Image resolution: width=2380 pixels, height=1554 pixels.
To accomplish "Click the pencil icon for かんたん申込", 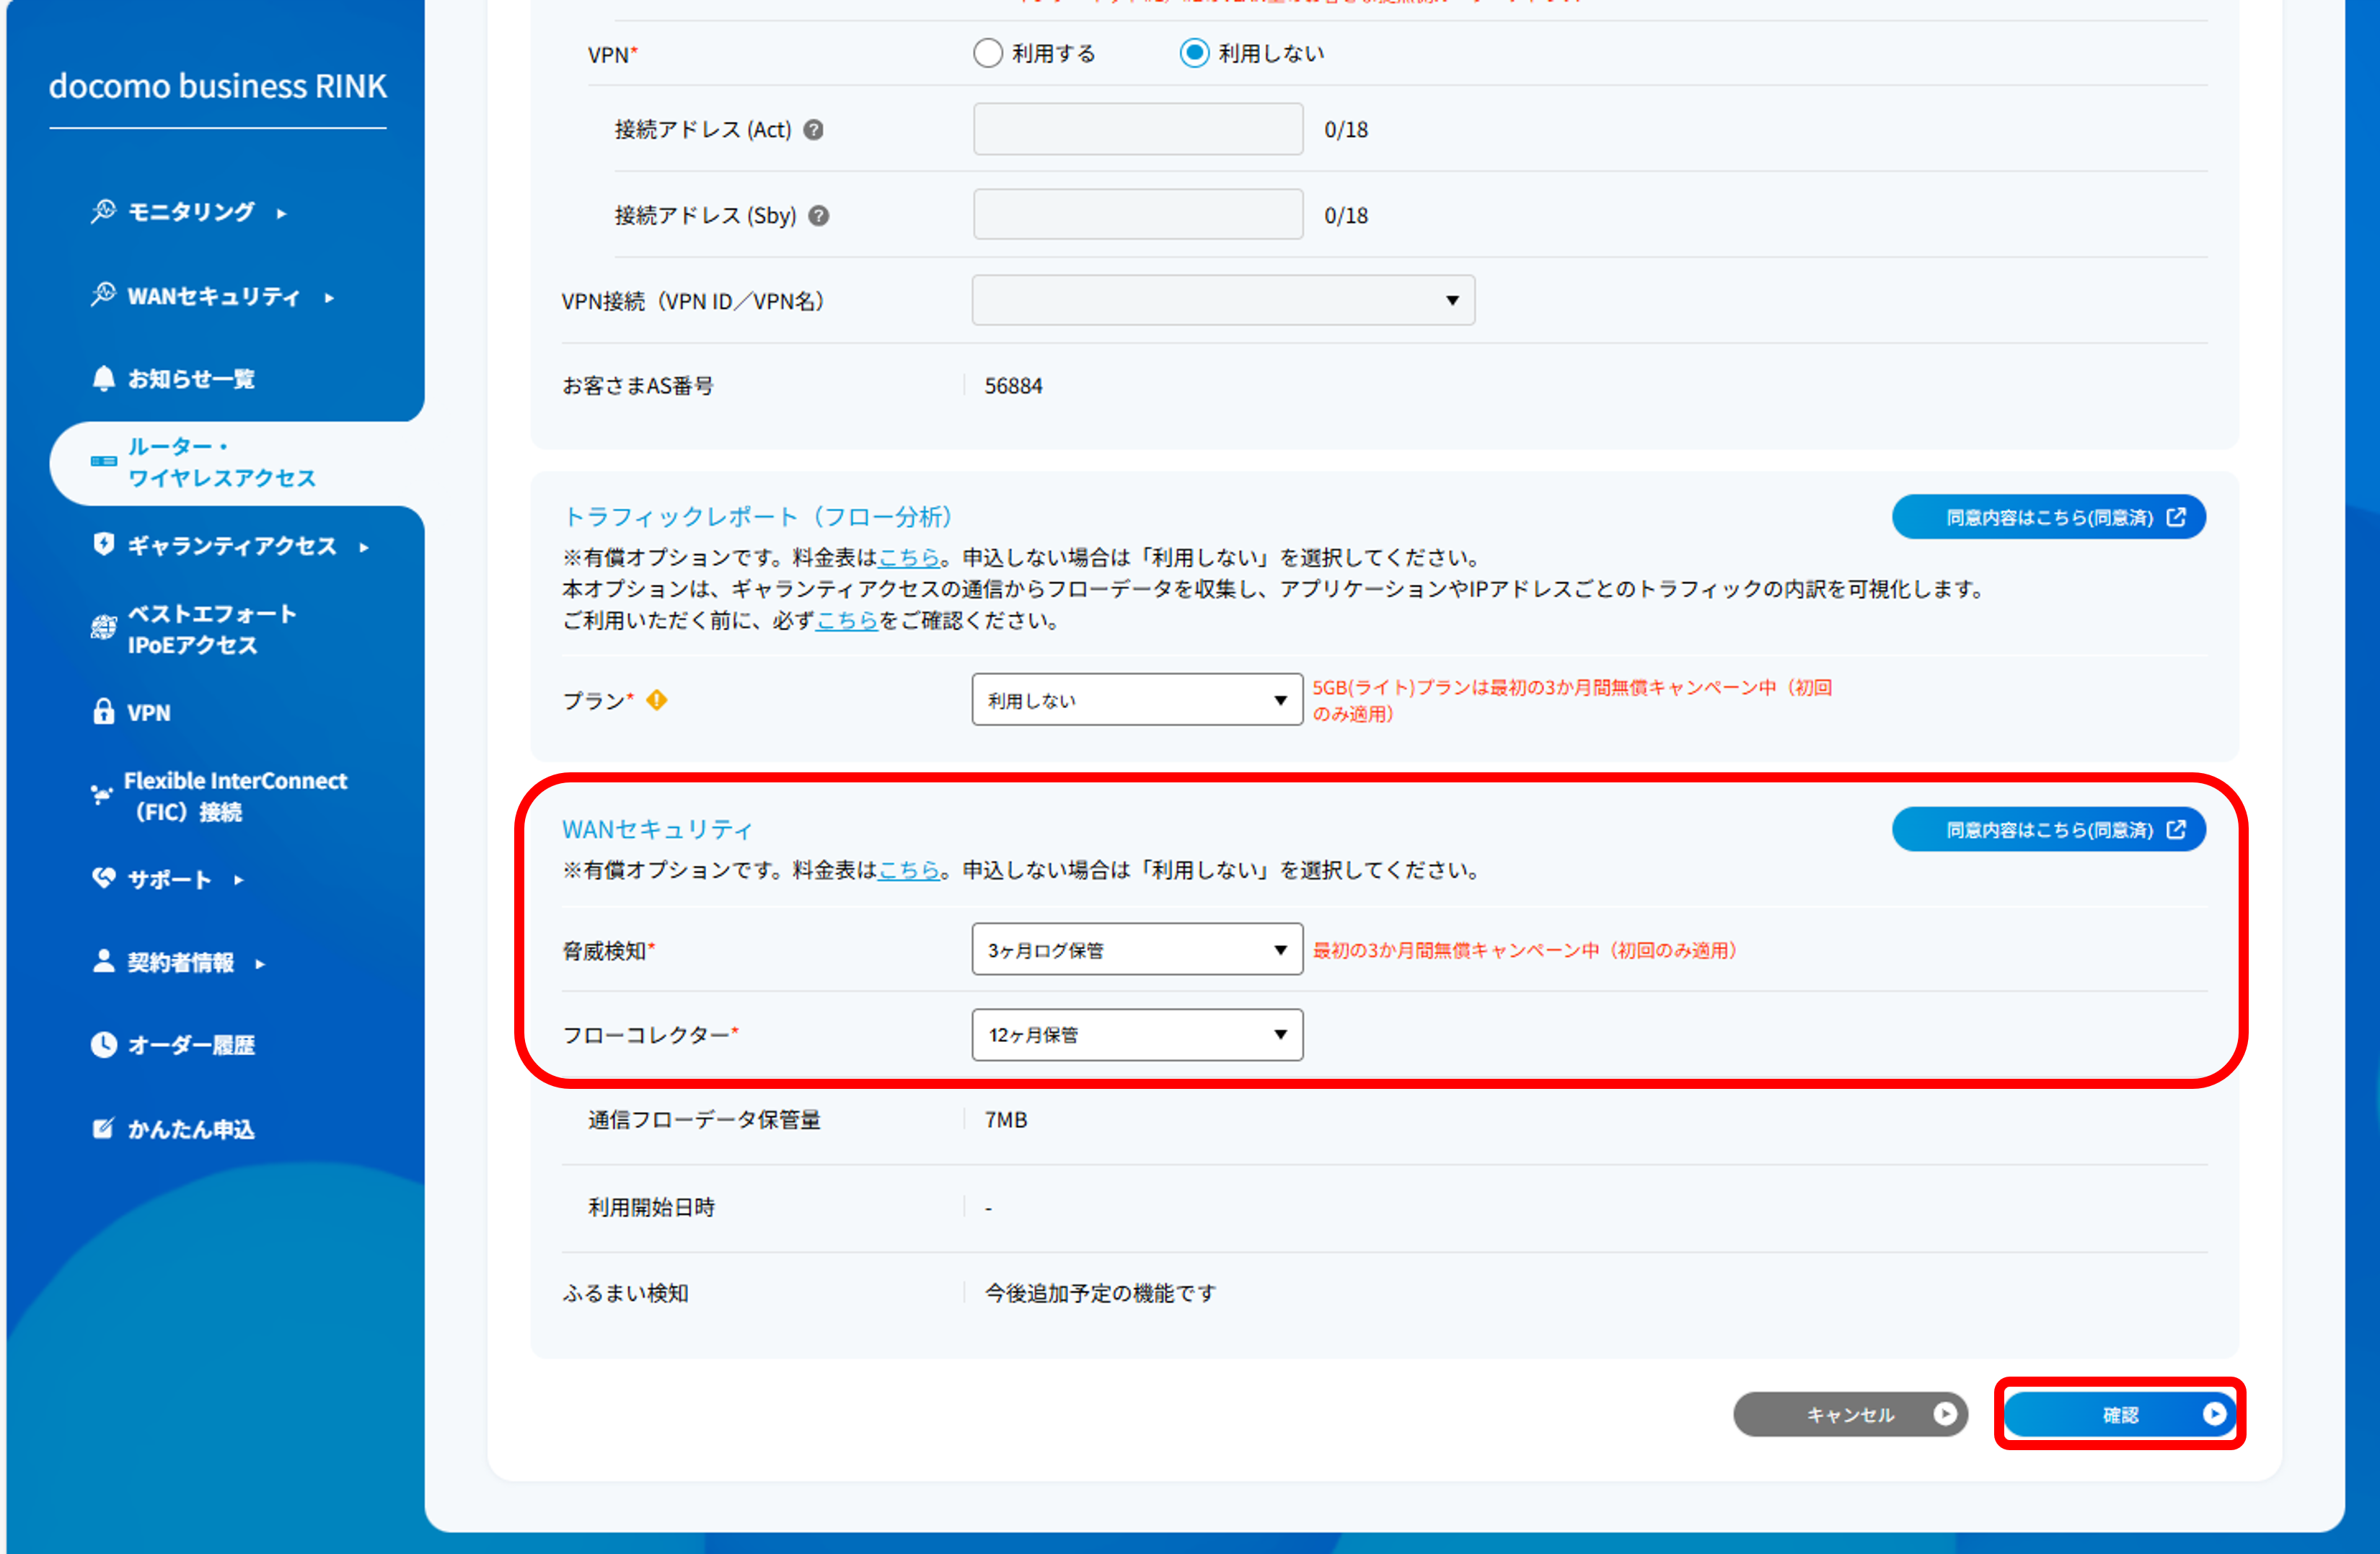I will tap(103, 1129).
